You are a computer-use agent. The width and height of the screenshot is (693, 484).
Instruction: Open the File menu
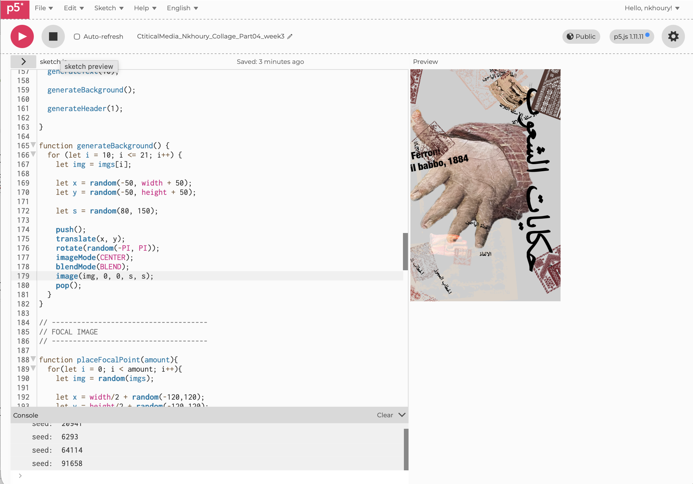pyautogui.click(x=44, y=8)
